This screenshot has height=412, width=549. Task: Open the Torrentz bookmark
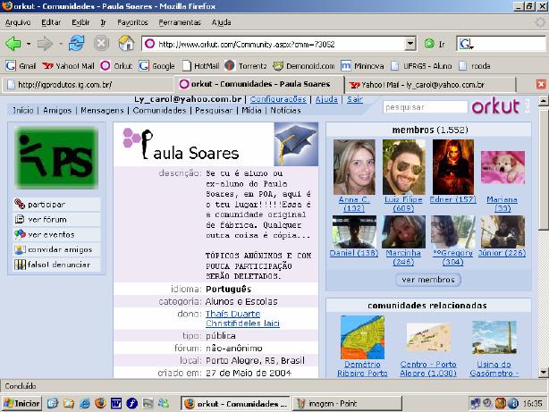coord(245,65)
